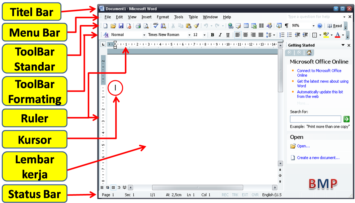
Task: Select the Format Painter brush
Action: tap(196, 26)
